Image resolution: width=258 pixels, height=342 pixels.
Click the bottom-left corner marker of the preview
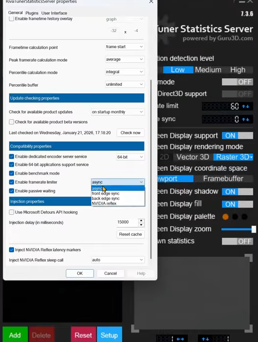[135, 328]
